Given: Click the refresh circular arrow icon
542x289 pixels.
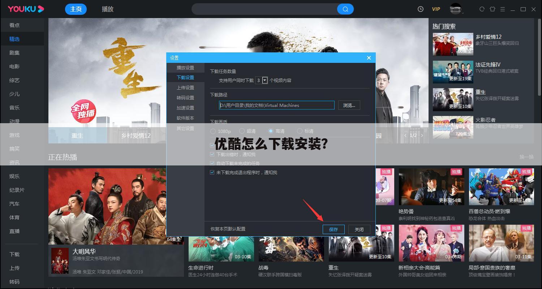Looking at the screenshot, I should (482, 9).
